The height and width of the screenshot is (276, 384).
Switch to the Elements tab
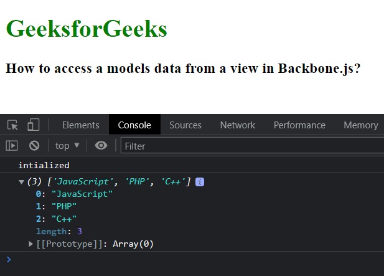tap(80, 125)
